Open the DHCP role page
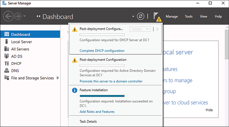The height and width of the screenshot is (127, 229). click(16, 63)
